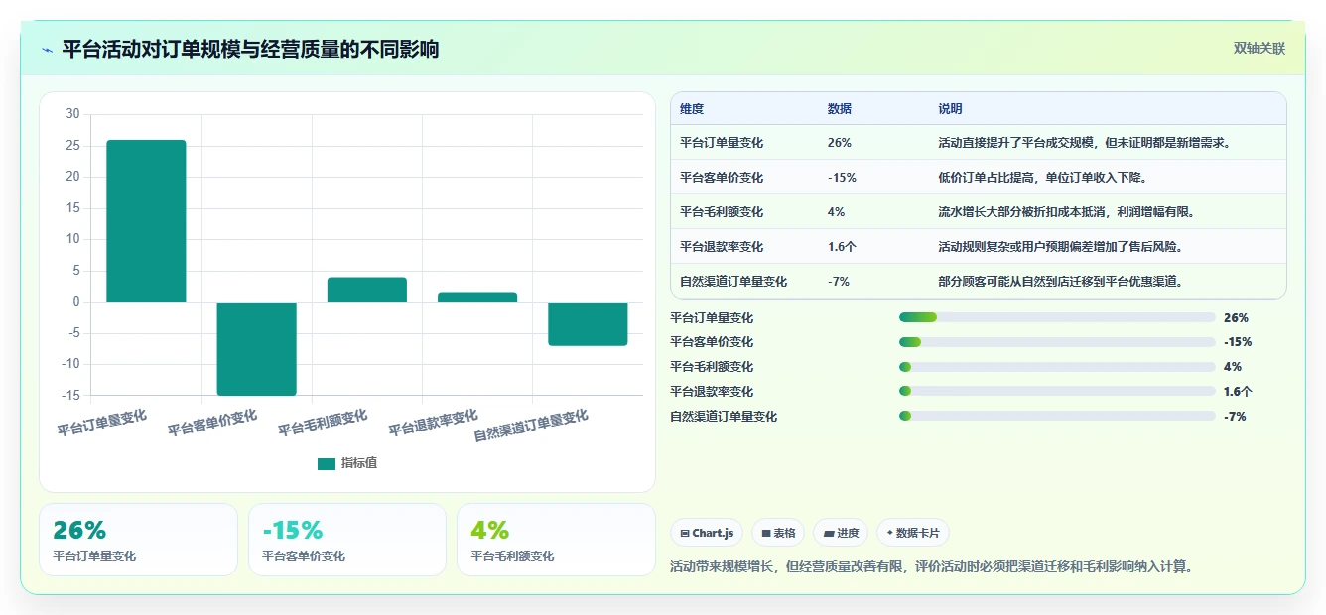The height and width of the screenshot is (615, 1326).
Task: Click the 双轴关联 label in the header
Action: click(1260, 49)
